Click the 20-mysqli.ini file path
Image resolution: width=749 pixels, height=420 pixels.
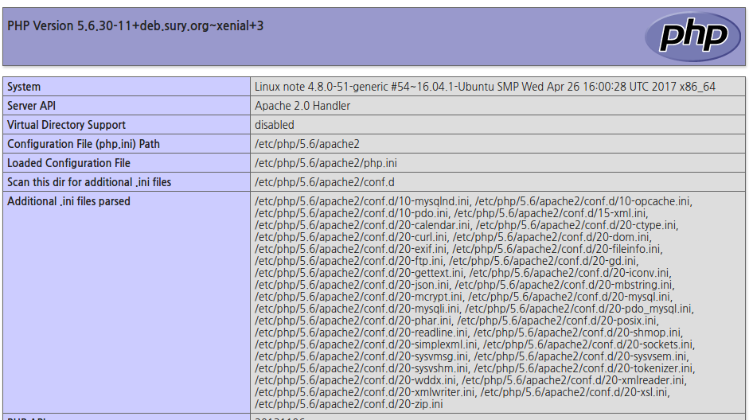pyautogui.click(x=357, y=309)
